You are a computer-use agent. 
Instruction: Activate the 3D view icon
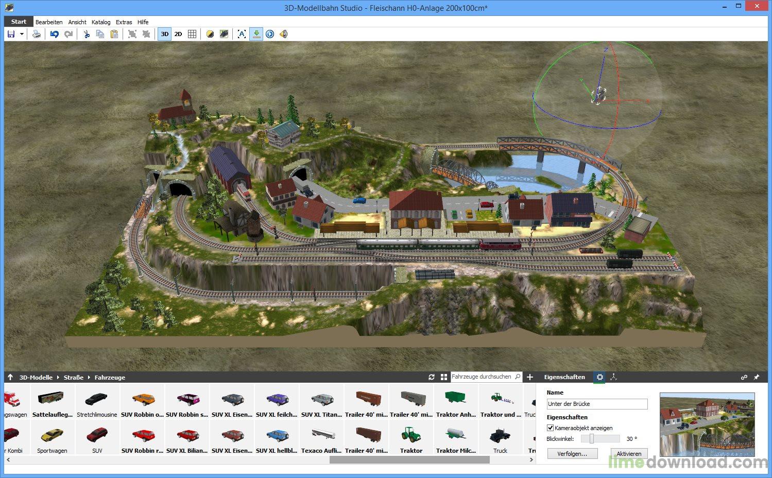click(164, 33)
